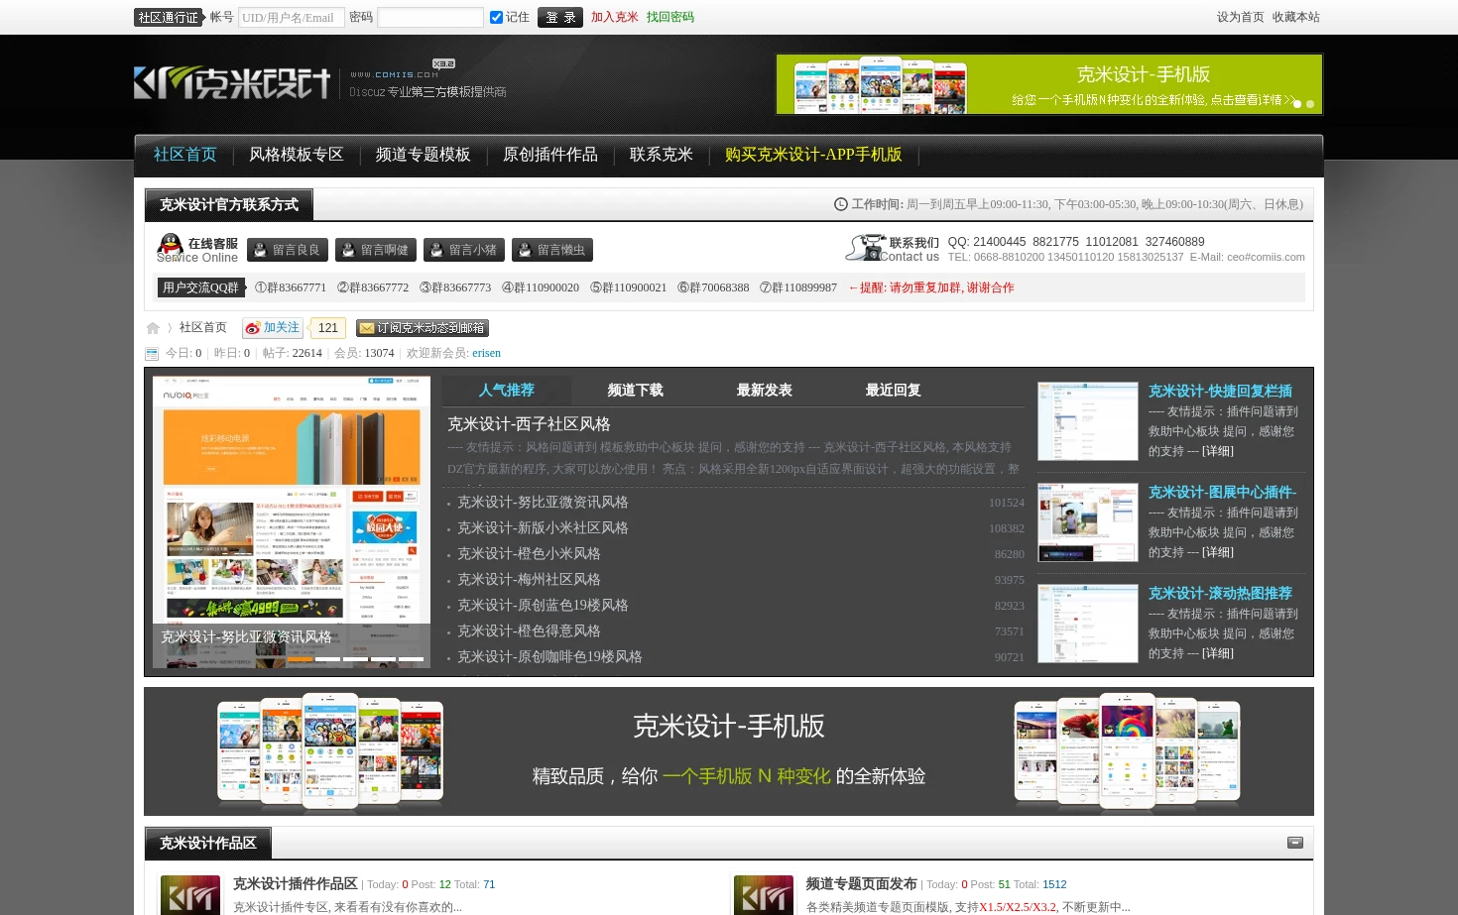
Task: Click the 密码 password input field
Action: tap(430, 18)
